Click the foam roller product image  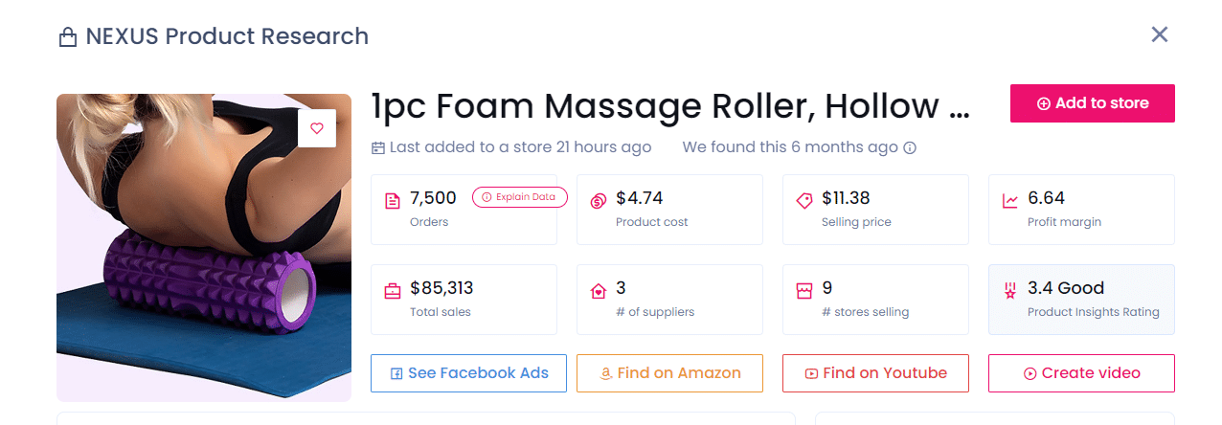point(204,268)
